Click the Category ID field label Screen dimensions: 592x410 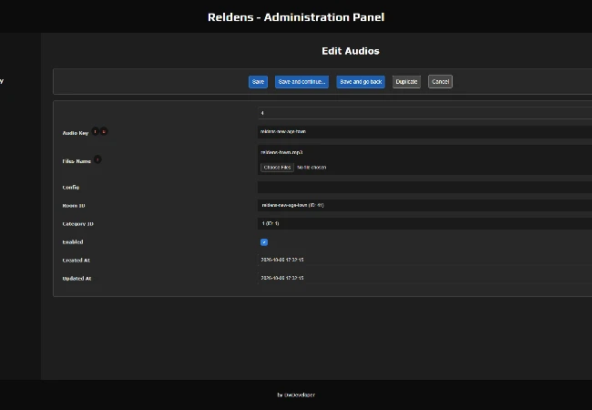pyautogui.click(x=77, y=224)
